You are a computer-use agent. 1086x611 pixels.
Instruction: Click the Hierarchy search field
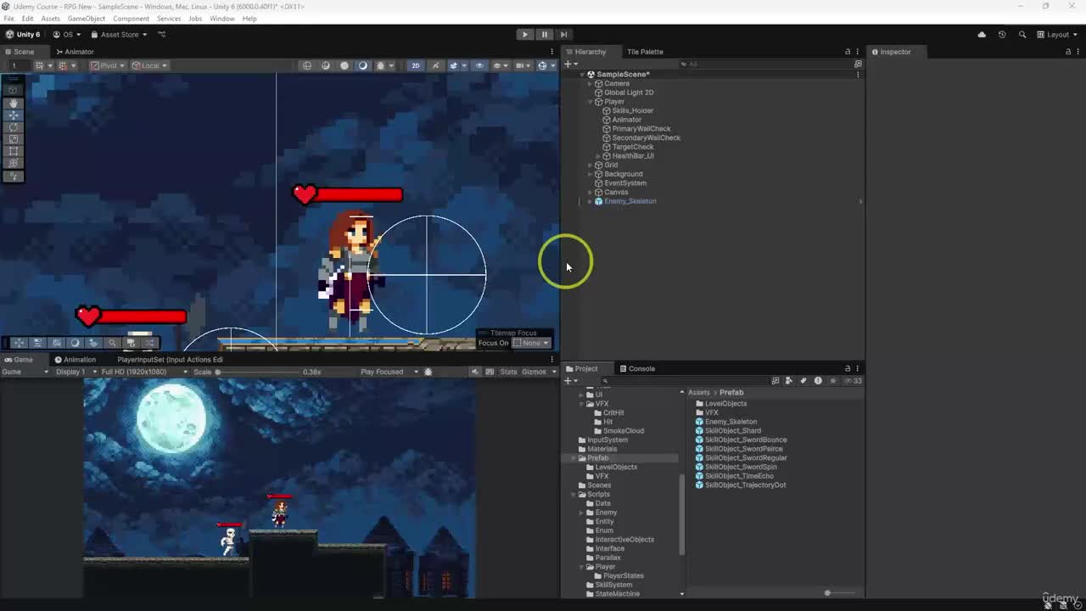pos(764,64)
